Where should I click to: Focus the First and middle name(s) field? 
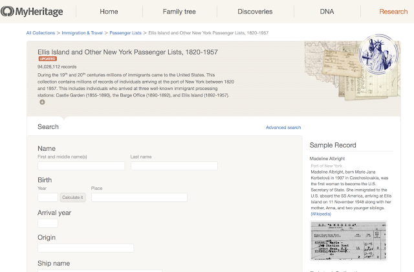tap(82, 166)
